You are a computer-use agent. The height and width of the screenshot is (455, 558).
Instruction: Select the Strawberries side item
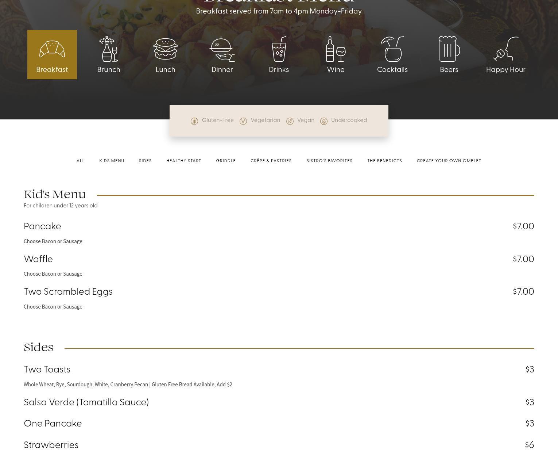51,445
